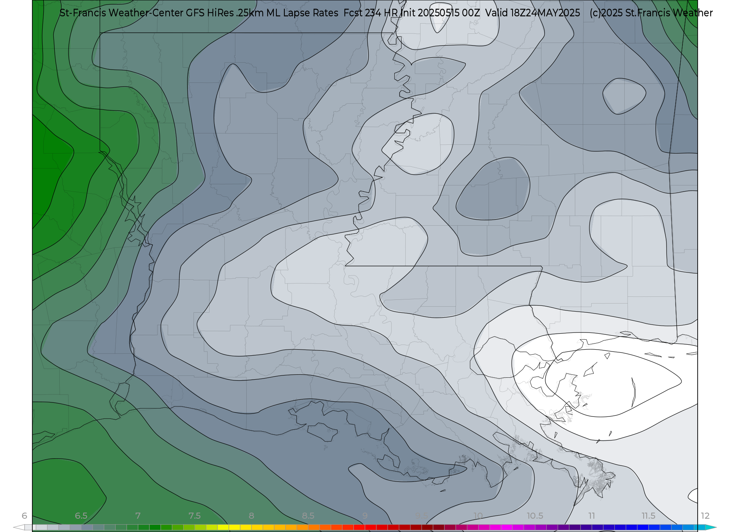Click the '8.5' colorbar label
This screenshot has width=730, height=532.
pyautogui.click(x=308, y=516)
